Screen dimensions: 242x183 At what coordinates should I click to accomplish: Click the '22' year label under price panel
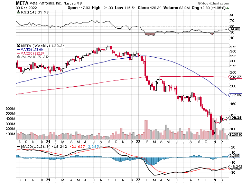(x=138, y=142)
